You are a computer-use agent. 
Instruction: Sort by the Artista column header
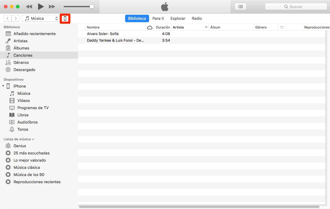(x=178, y=27)
